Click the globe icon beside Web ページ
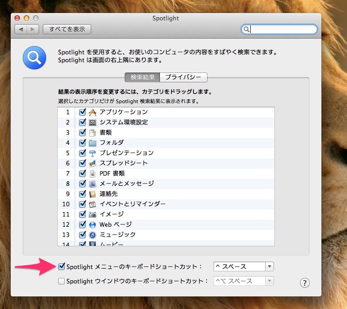This screenshot has height=309, width=347. coord(93,225)
